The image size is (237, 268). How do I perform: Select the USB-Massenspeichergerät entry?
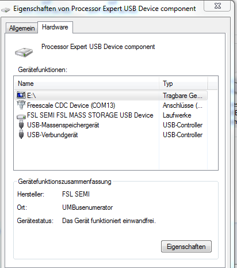111,125
